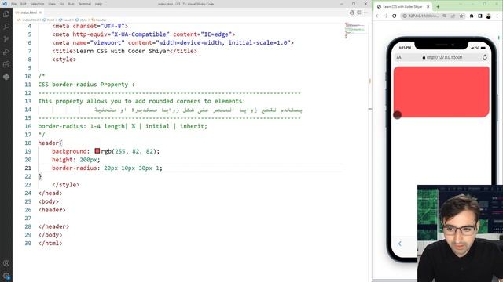Open the Source Control view
The height and width of the screenshot is (282, 503).
(x=6, y=39)
